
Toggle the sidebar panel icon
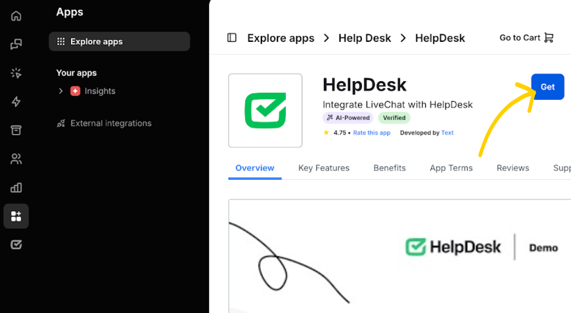coord(232,38)
